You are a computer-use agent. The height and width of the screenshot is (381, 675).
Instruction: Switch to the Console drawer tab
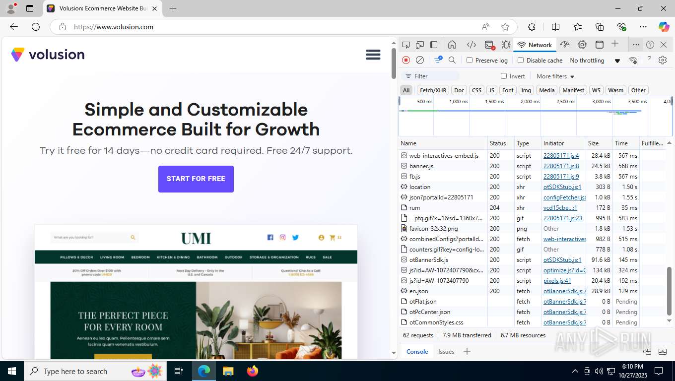pos(417,351)
